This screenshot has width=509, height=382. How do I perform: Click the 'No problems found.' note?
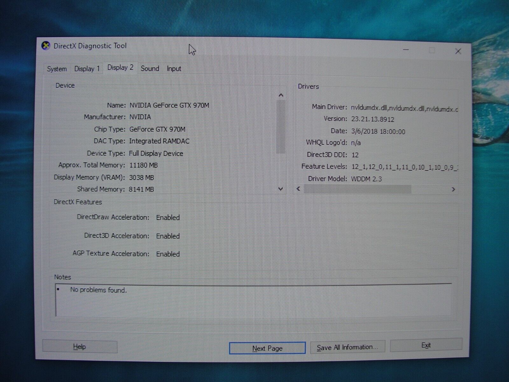(99, 290)
